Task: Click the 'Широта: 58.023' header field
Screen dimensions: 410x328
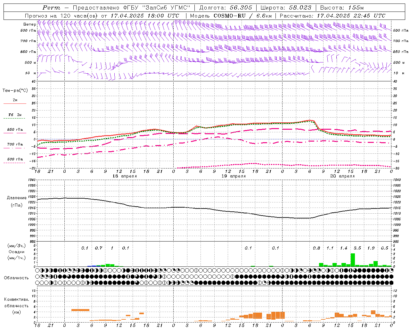Action: pos(286,8)
